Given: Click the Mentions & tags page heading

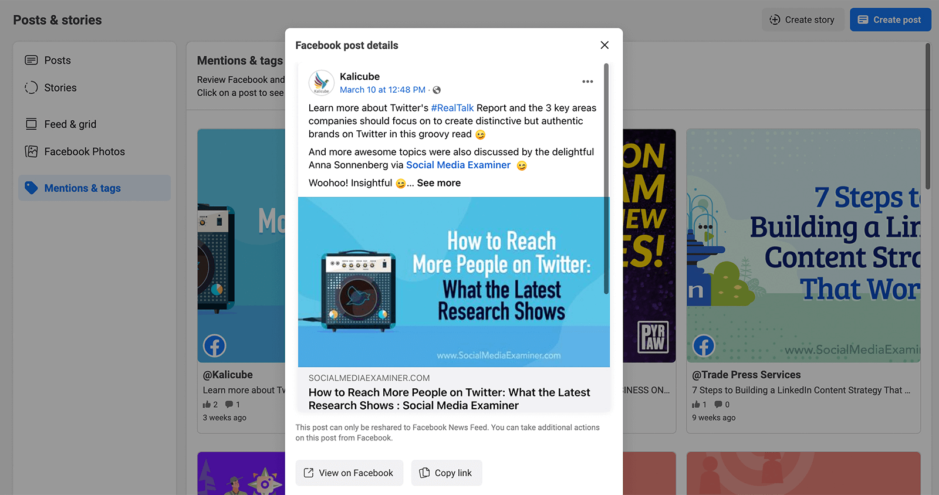Looking at the screenshot, I should click(x=240, y=60).
